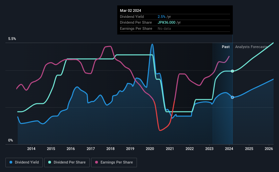The image size is (279, 172).
Task: Click the No data earnings value
Action: [x=164, y=28]
